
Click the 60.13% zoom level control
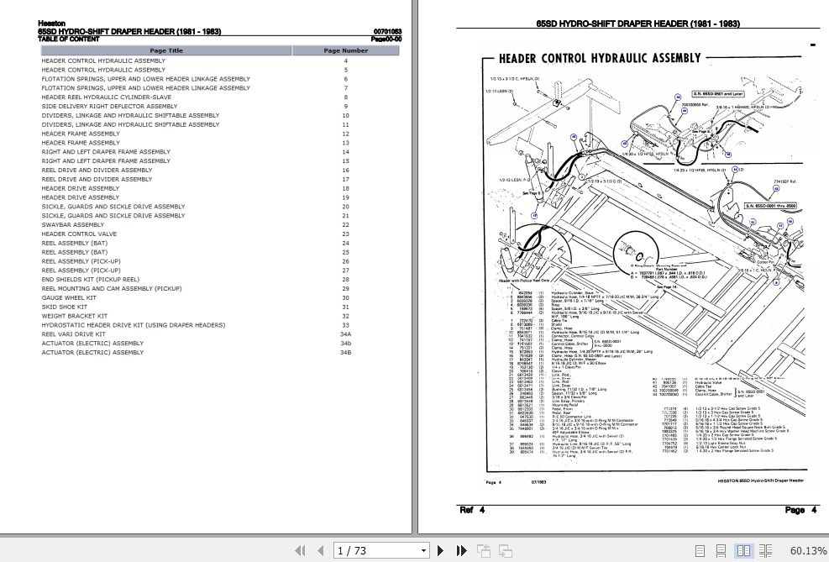(x=808, y=550)
